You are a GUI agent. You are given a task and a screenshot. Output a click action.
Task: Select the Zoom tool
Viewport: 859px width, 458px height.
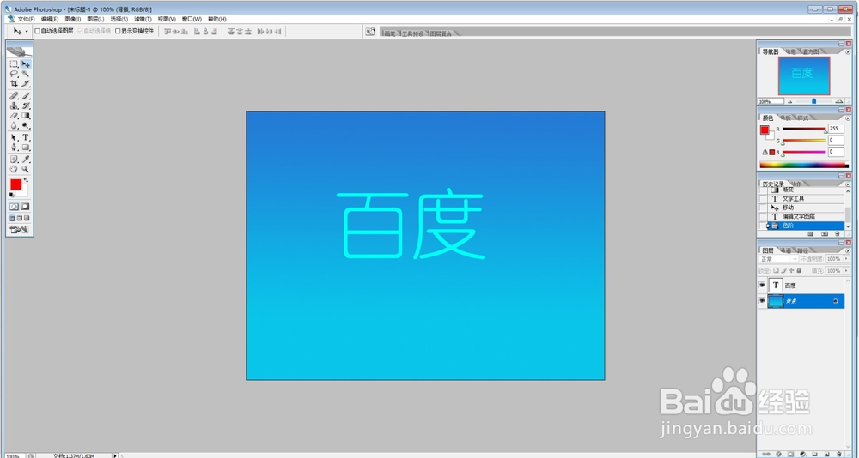[x=26, y=169]
